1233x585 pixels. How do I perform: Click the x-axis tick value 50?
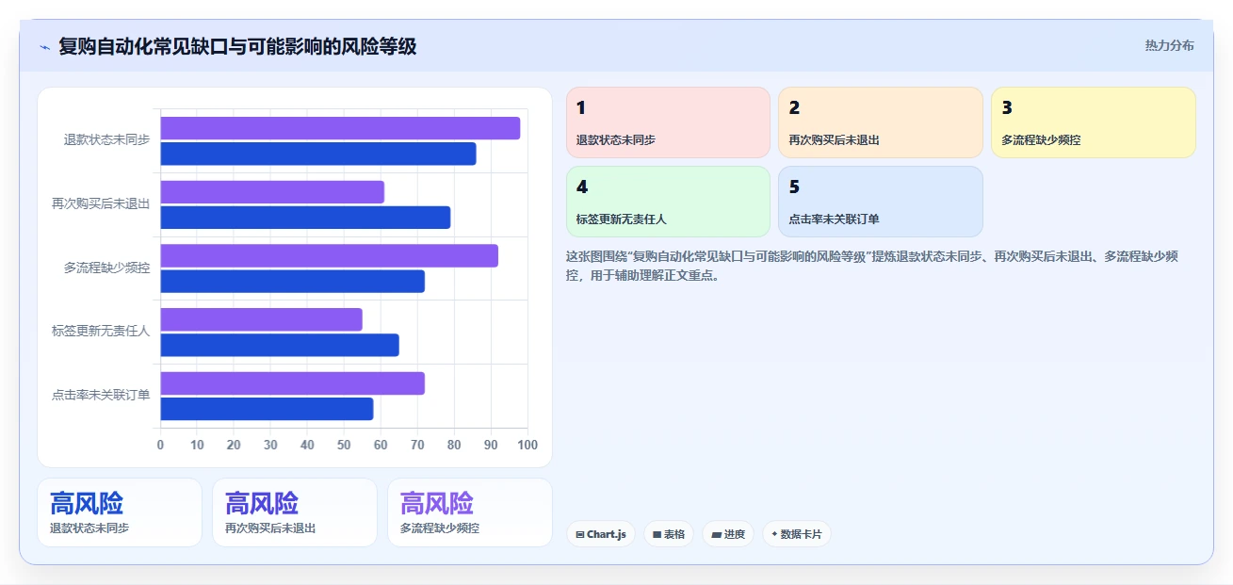(344, 445)
